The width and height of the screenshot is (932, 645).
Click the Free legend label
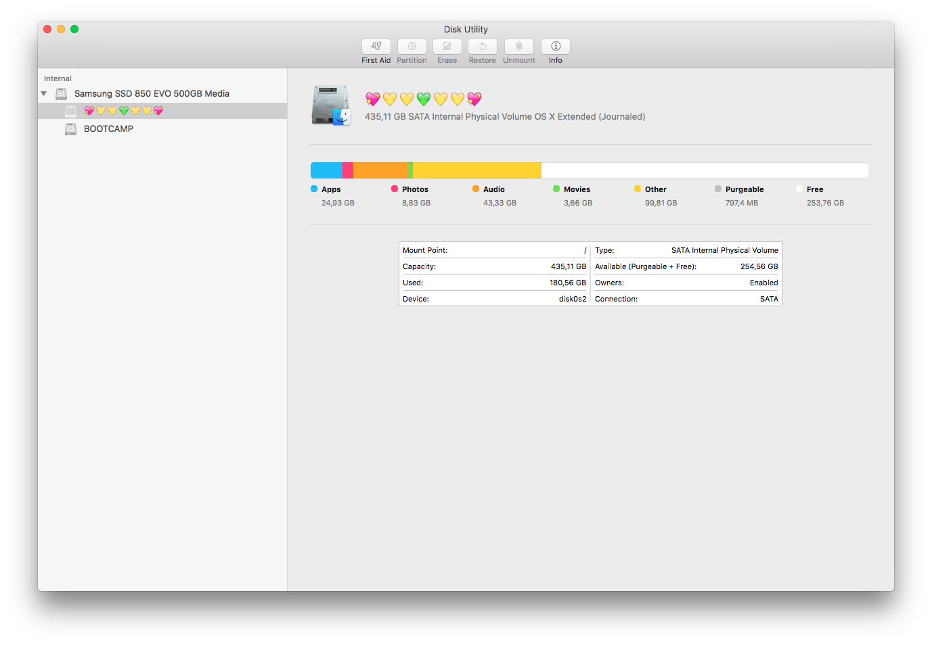[815, 189]
